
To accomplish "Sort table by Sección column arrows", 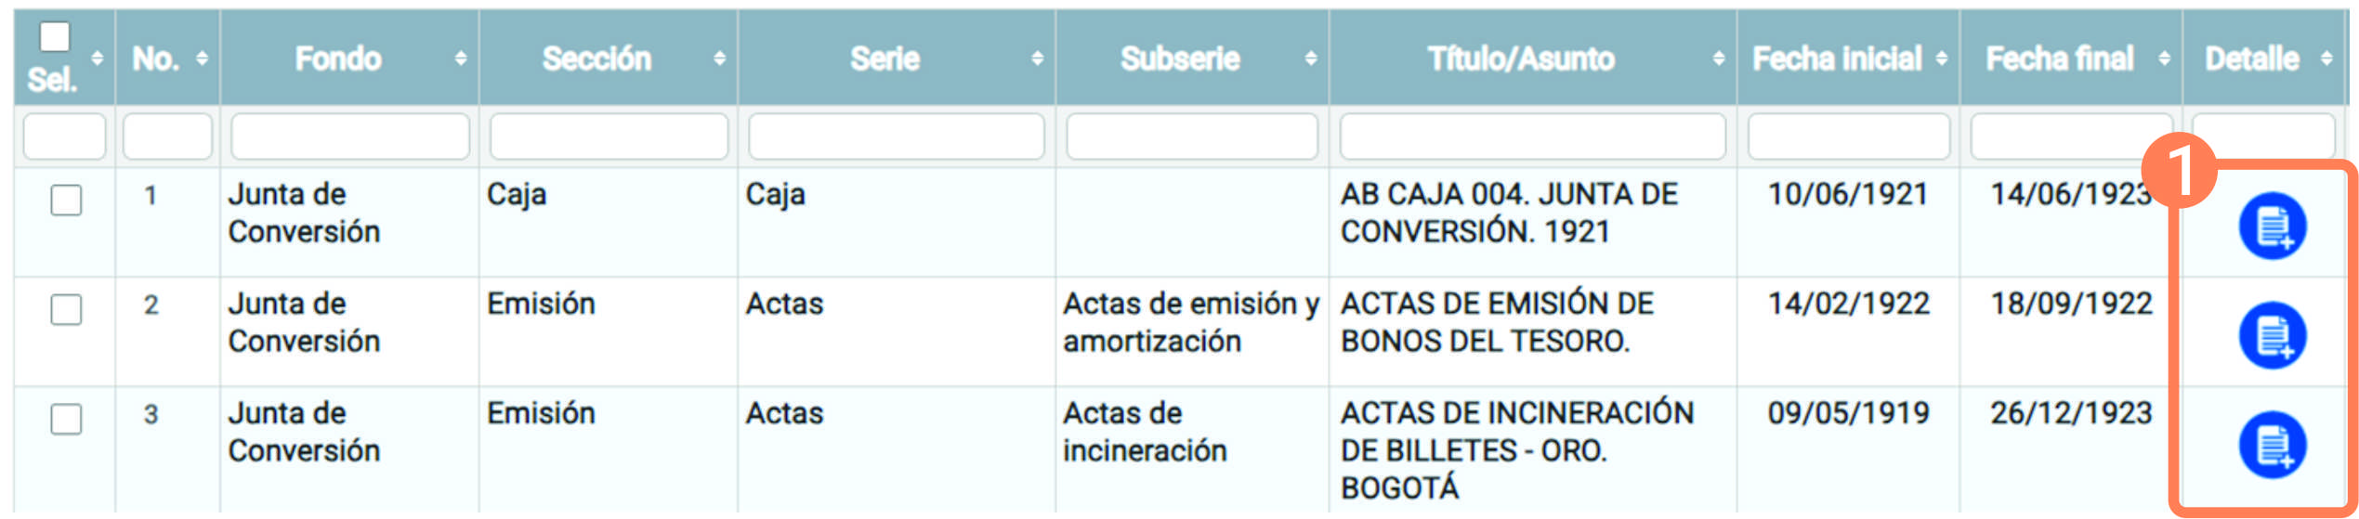I will pos(719,58).
